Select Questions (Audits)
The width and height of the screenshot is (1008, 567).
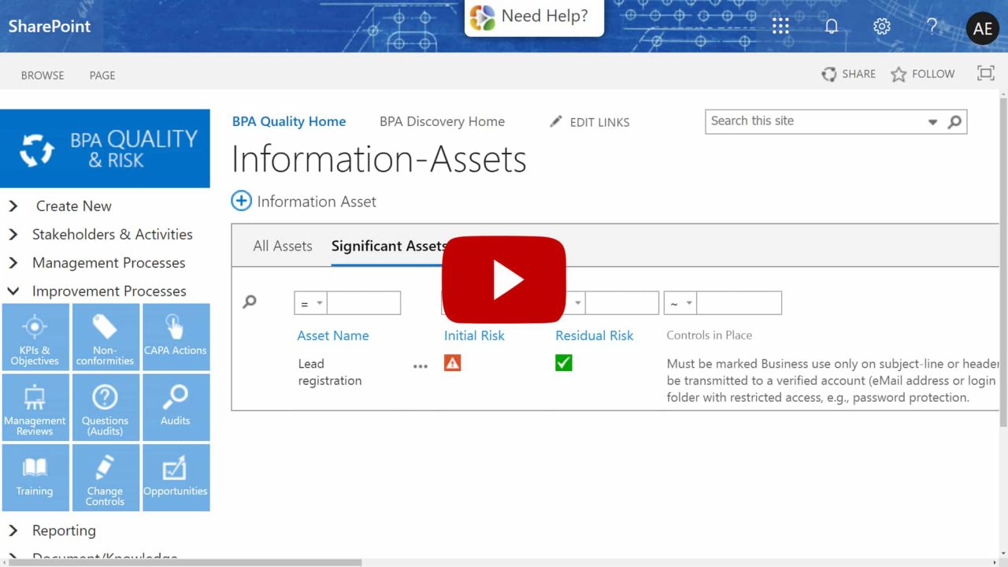point(105,406)
